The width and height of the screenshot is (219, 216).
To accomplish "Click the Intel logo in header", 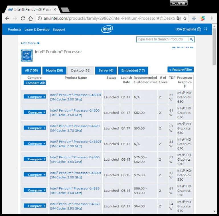I will coord(107,29).
